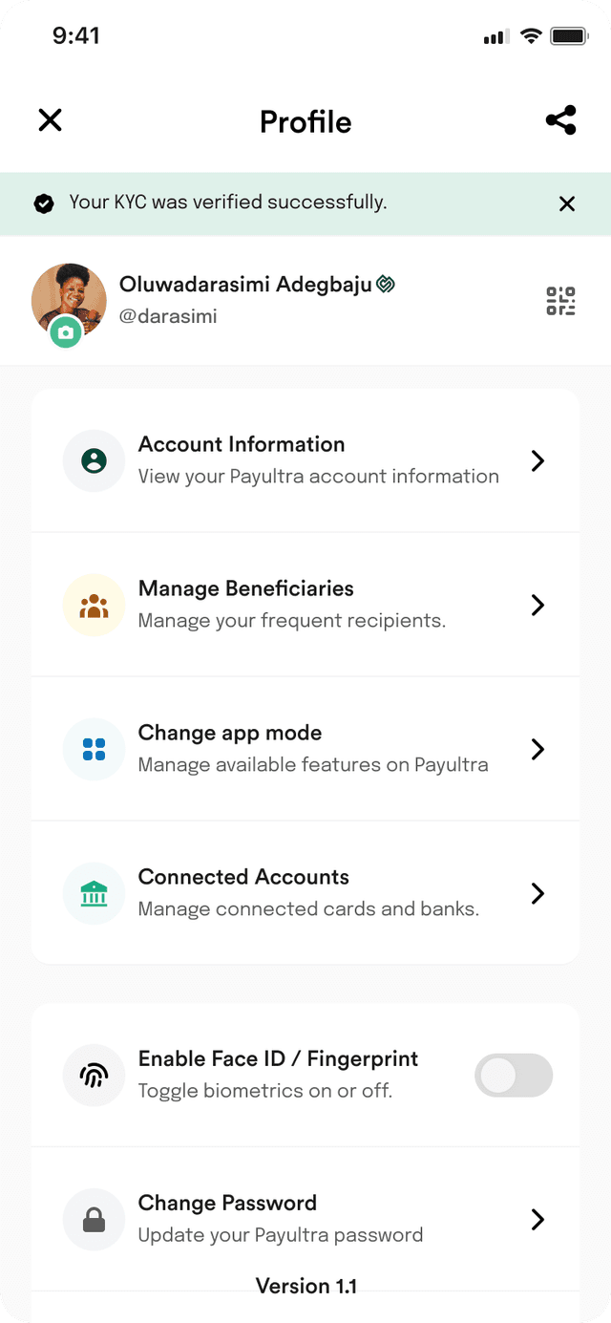The image size is (611, 1323).
Task: Open the Connected Accounts menu item
Action: pos(305,892)
